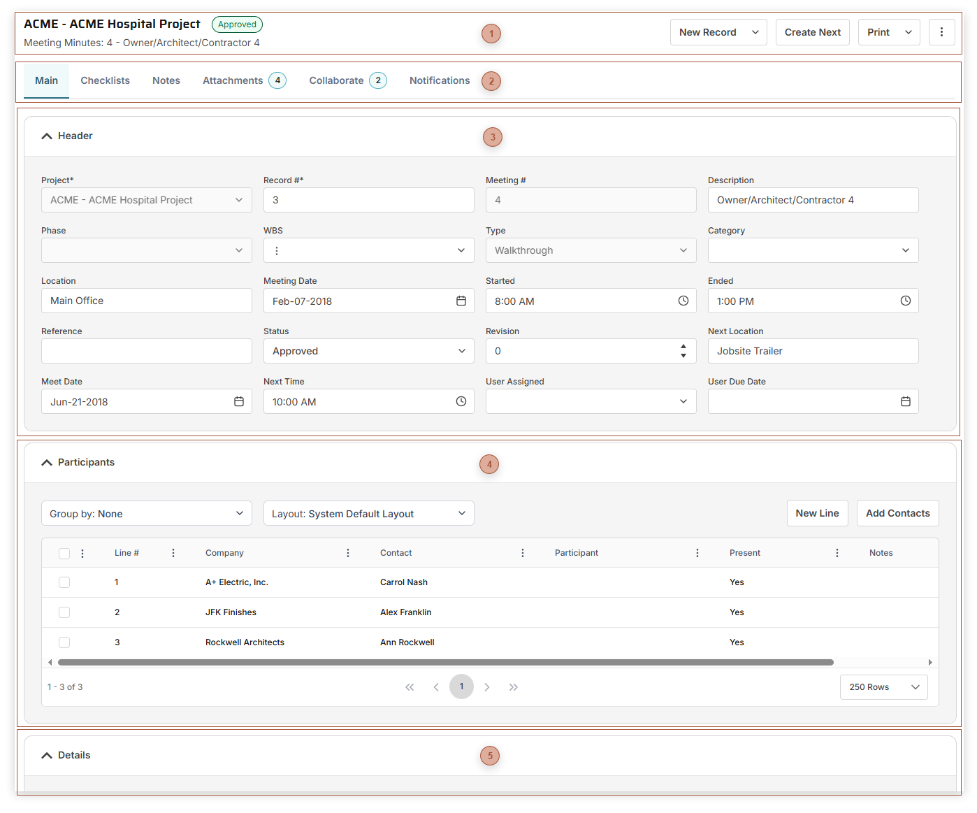
Task: Open the Started time clock picker
Action: tap(683, 301)
